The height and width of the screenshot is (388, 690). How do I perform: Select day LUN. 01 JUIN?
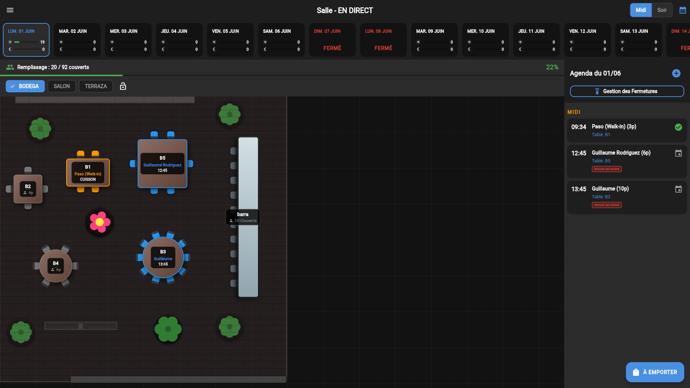coord(26,40)
